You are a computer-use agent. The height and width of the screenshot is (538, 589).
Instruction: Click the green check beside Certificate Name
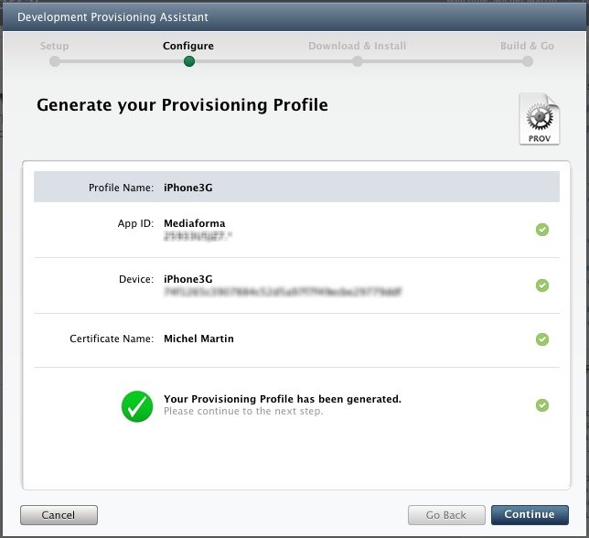click(542, 339)
